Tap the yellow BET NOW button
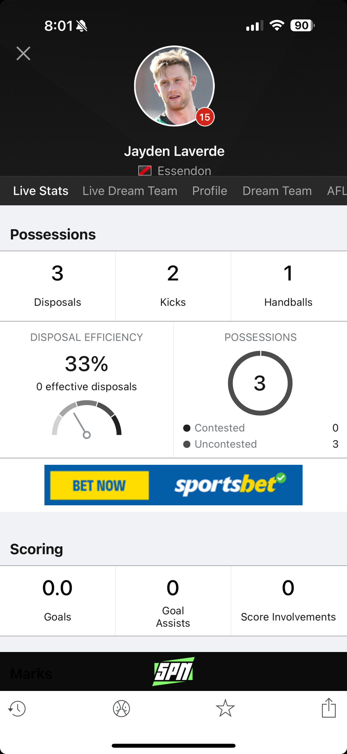 (x=99, y=485)
